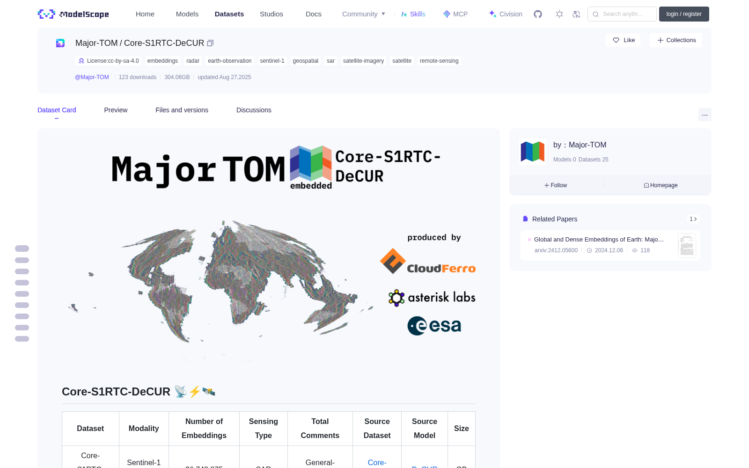Click the Core- source dataset link

click(x=377, y=462)
